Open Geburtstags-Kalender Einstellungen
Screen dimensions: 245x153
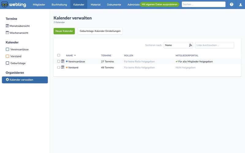tap(100, 31)
